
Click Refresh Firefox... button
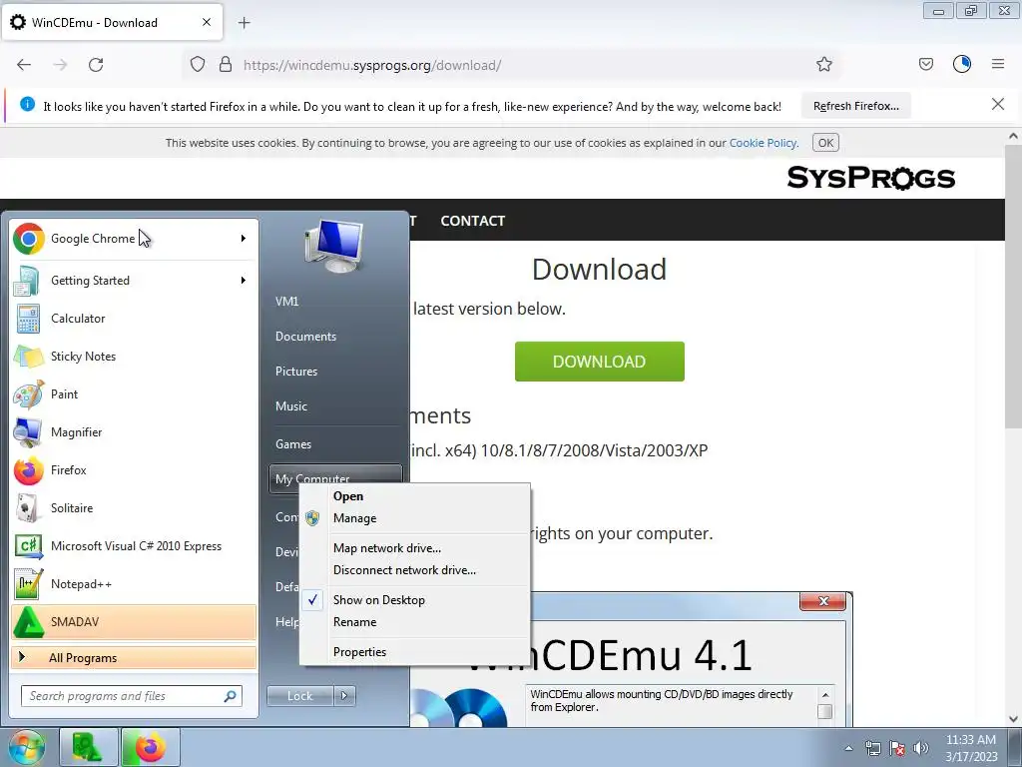pos(855,106)
